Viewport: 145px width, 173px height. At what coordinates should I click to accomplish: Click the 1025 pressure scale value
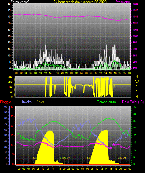click(x=135, y=4)
